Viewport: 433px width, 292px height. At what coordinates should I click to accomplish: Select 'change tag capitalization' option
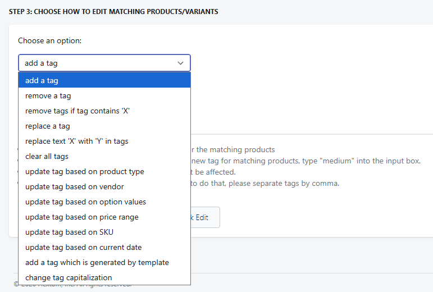(x=104, y=278)
